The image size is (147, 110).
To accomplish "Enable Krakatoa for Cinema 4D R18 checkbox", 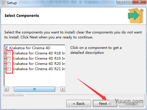I will click(x=9, y=53).
